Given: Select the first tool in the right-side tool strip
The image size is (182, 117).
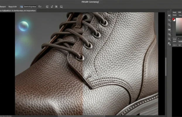Looking at the screenshot, I should (x=169, y=15).
